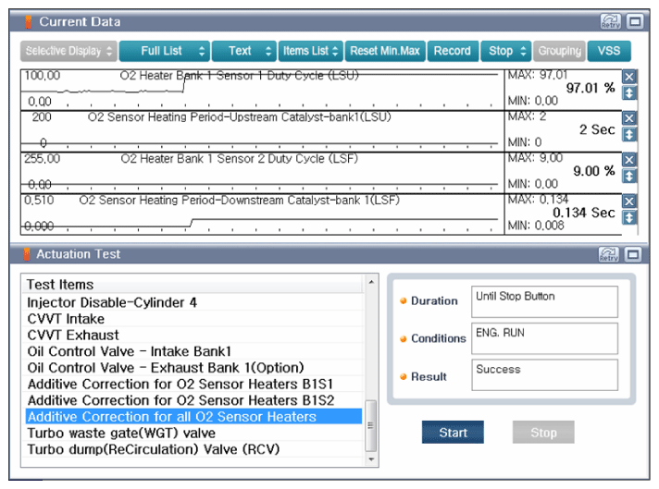
Task: Maximize the Current Data panel via window icon
Action: pyautogui.click(x=635, y=20)
